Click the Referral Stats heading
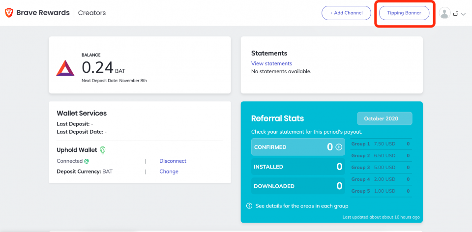The image size is (472, 232). pyautogui.click(x=277, y=118)
